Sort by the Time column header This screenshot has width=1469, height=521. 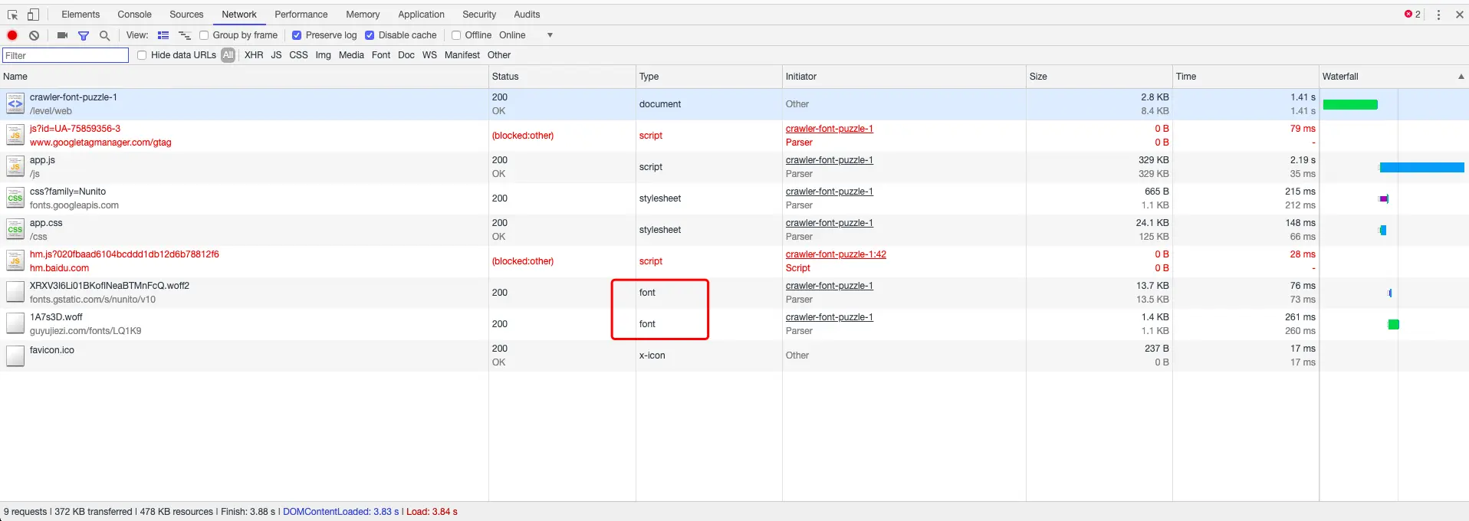point(1246,77)
